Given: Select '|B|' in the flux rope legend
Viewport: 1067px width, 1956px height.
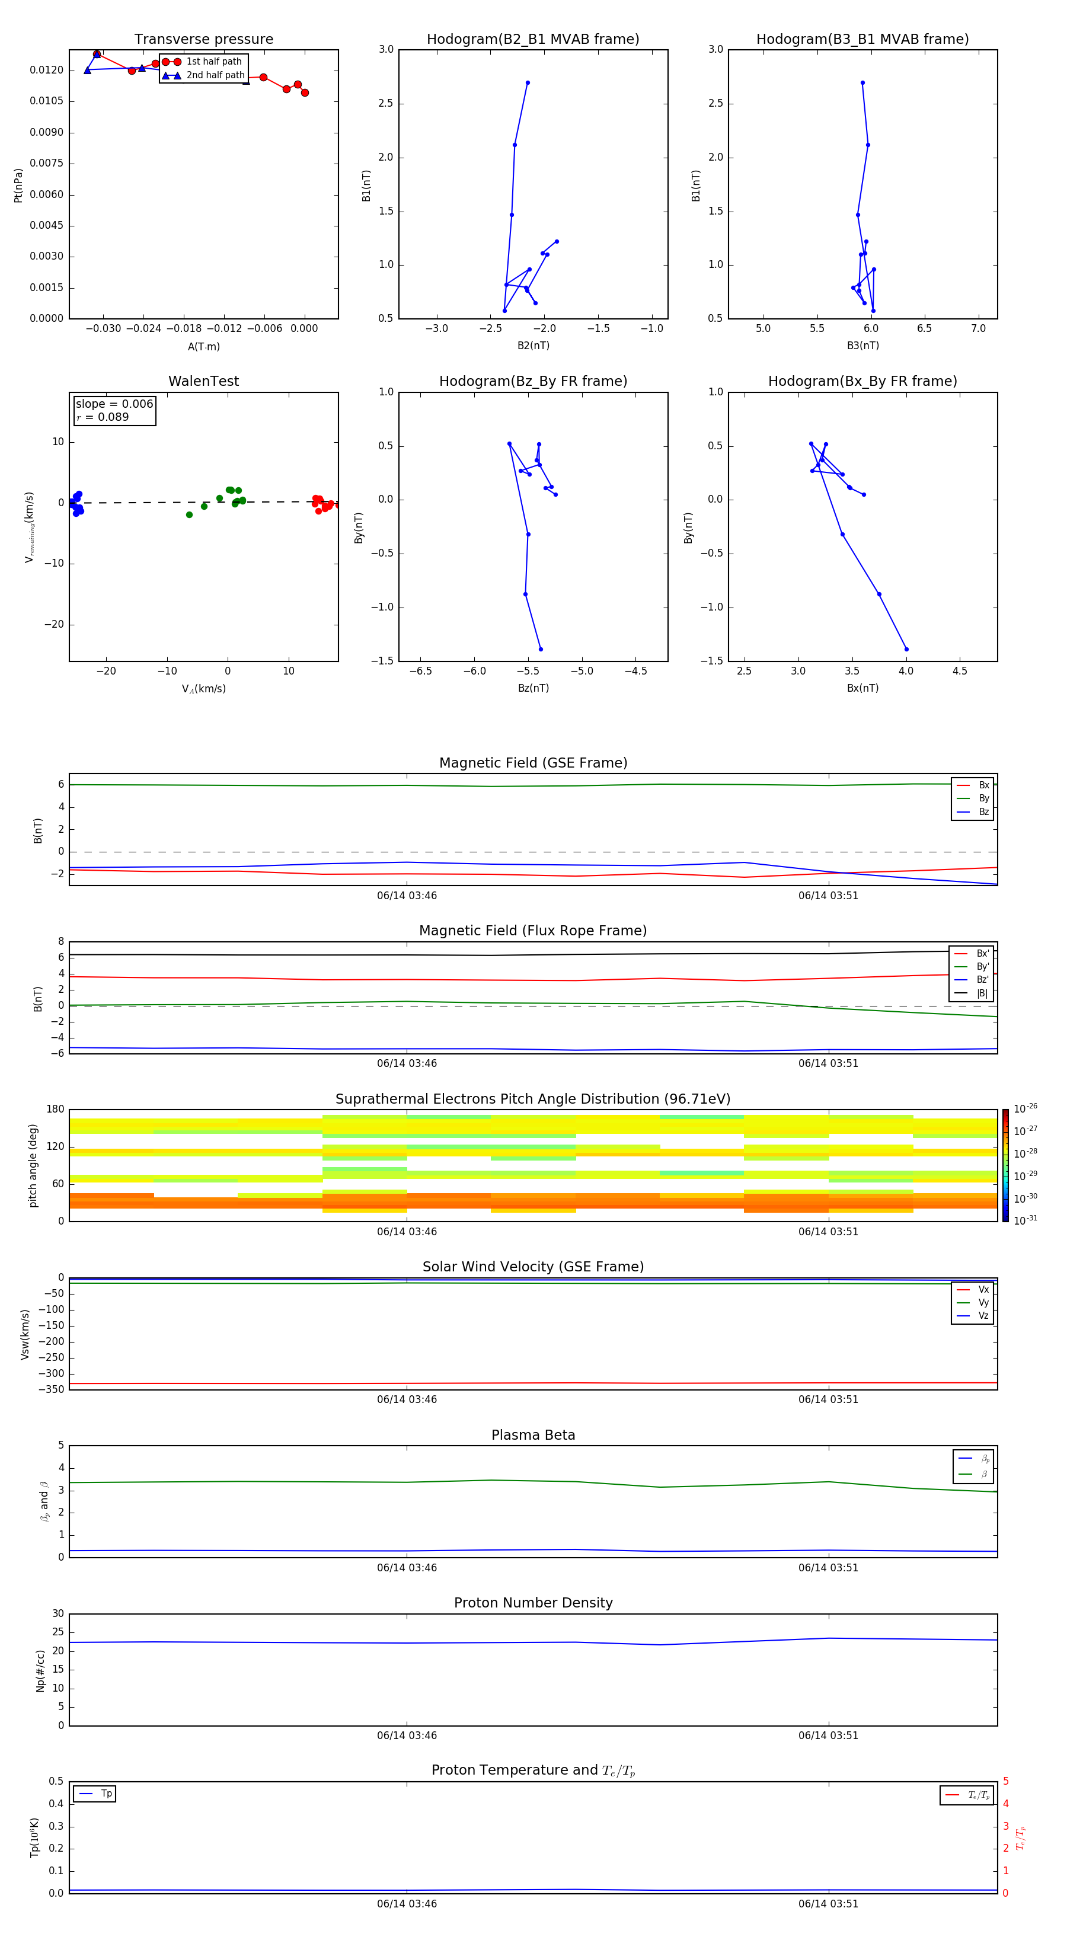Looking at the screenshot, I should click(972, 993).
